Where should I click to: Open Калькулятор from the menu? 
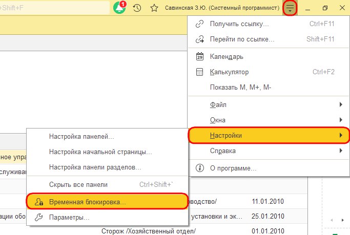click(x=269, y=72)
